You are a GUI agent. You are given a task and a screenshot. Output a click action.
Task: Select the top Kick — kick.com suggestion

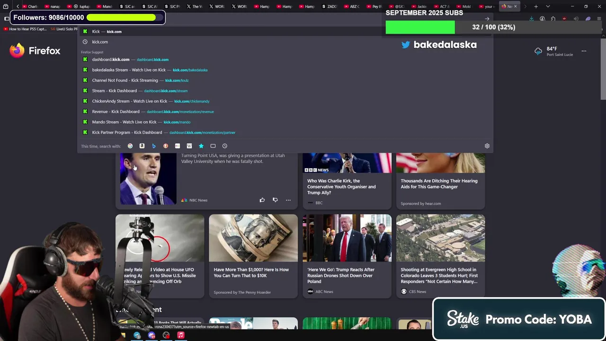click(x=285, y=31)
